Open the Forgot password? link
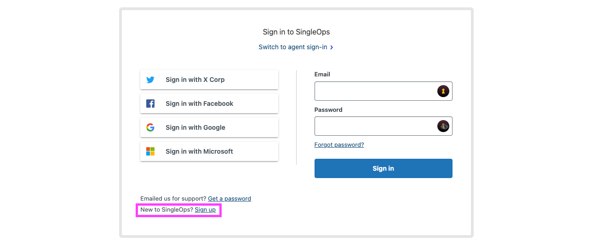The height and width of the screenshot is (248, 596). [x=339, y=145]
